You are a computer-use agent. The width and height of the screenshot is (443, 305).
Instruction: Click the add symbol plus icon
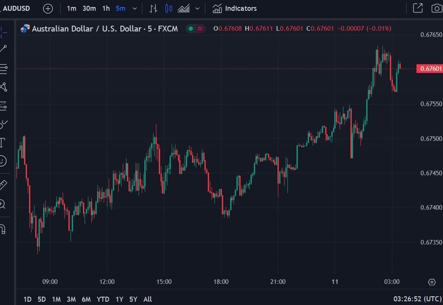(48, 9)
